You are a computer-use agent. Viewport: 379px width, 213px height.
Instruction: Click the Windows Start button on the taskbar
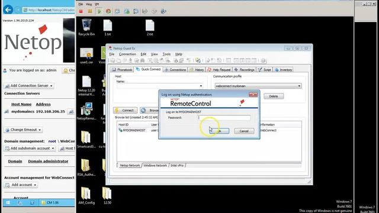[x=8, y=202]
